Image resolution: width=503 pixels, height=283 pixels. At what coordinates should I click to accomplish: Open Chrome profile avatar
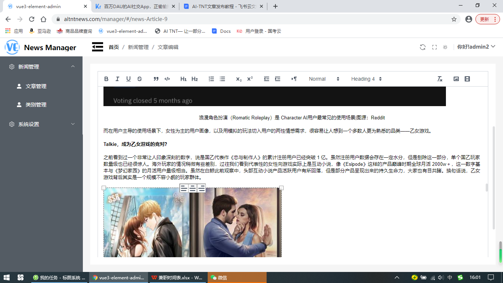[469, 19]
